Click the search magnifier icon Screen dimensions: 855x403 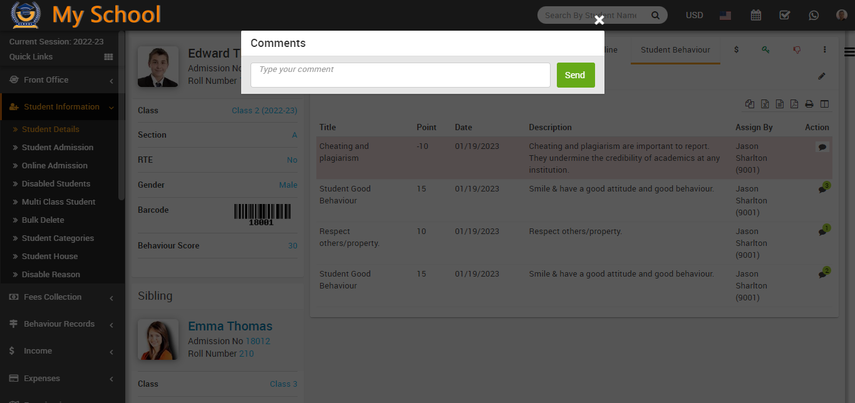tap(655, 15)
